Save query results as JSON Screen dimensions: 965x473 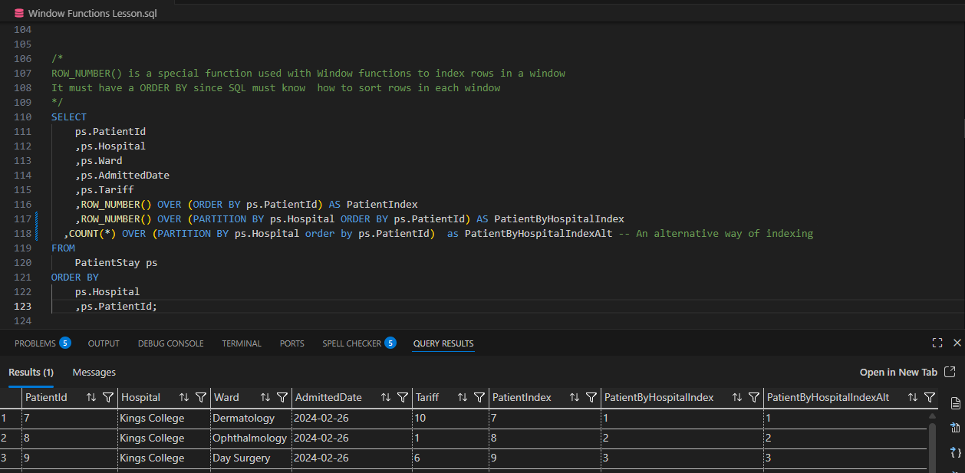(953, 452)
